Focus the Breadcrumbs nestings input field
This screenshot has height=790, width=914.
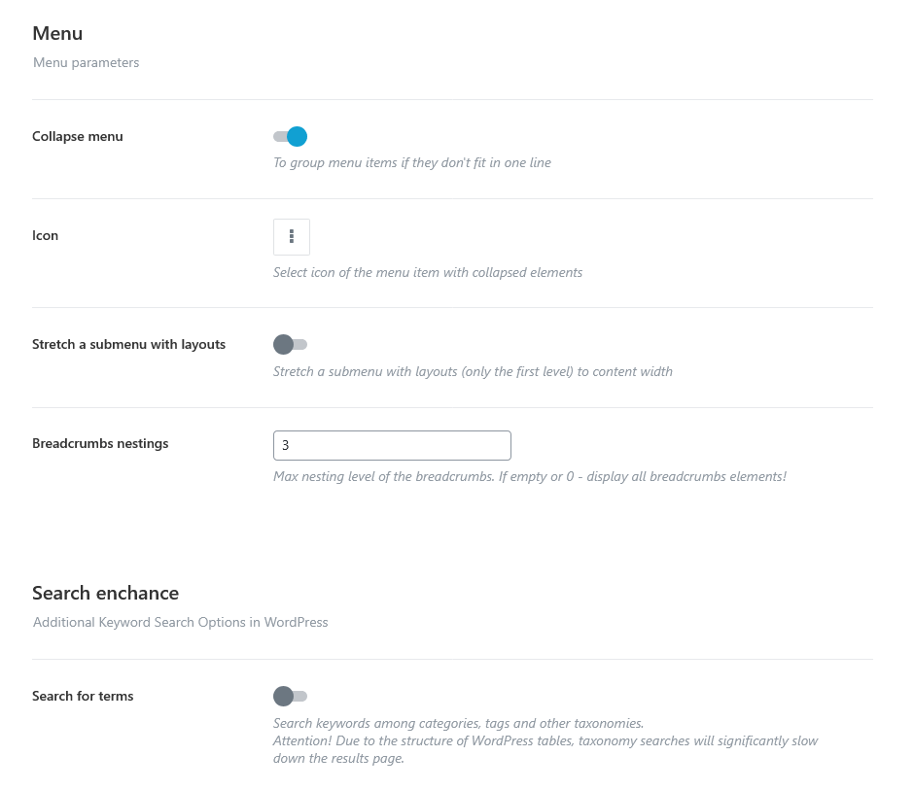coord(392,445)
